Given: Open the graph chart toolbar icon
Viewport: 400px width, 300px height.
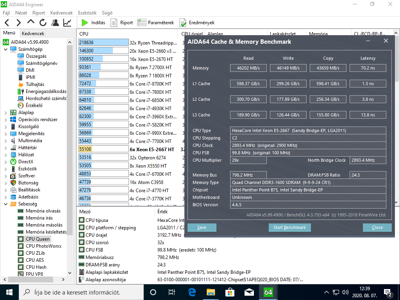Looking at the screenshot, I should [x=67, y=23].
